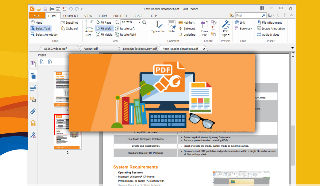Screen dimensions: 320x186
Task: Open the attachments panel paperclip icon
Action: tap(33, 111)
